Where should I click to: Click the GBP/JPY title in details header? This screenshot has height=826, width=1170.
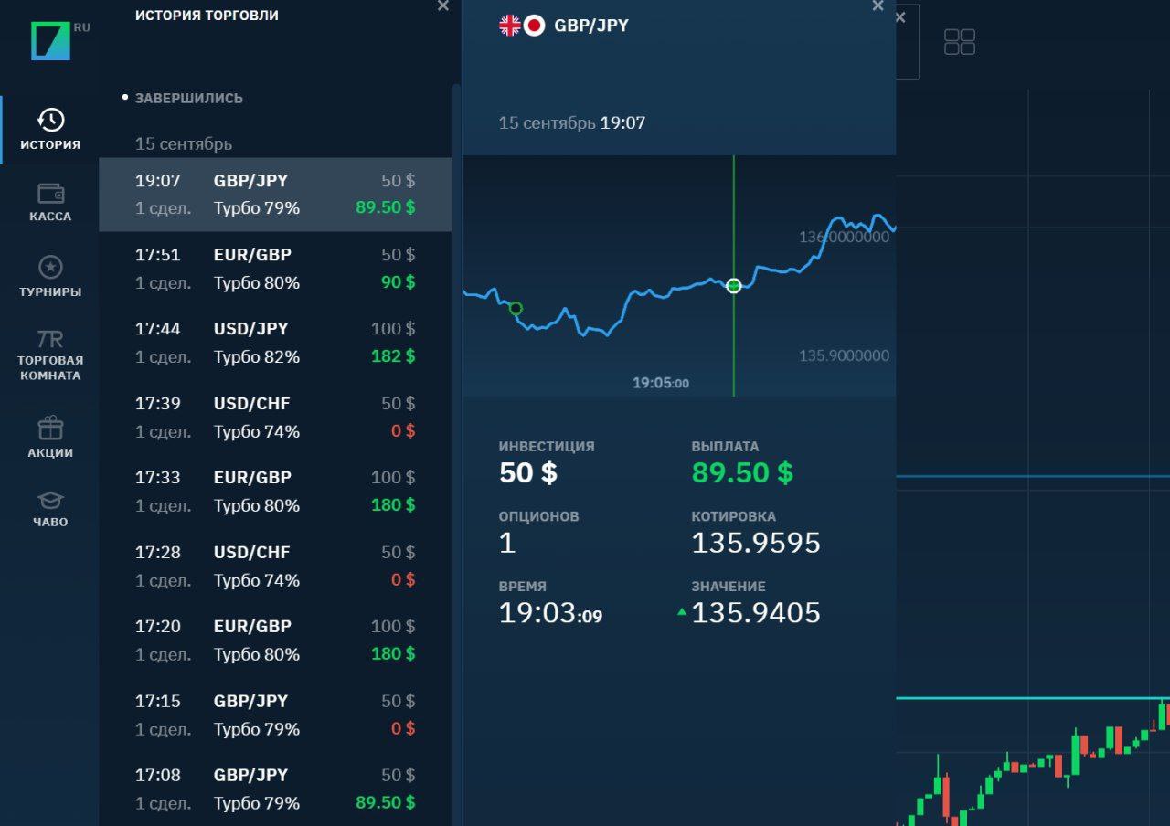click(591, 26)
